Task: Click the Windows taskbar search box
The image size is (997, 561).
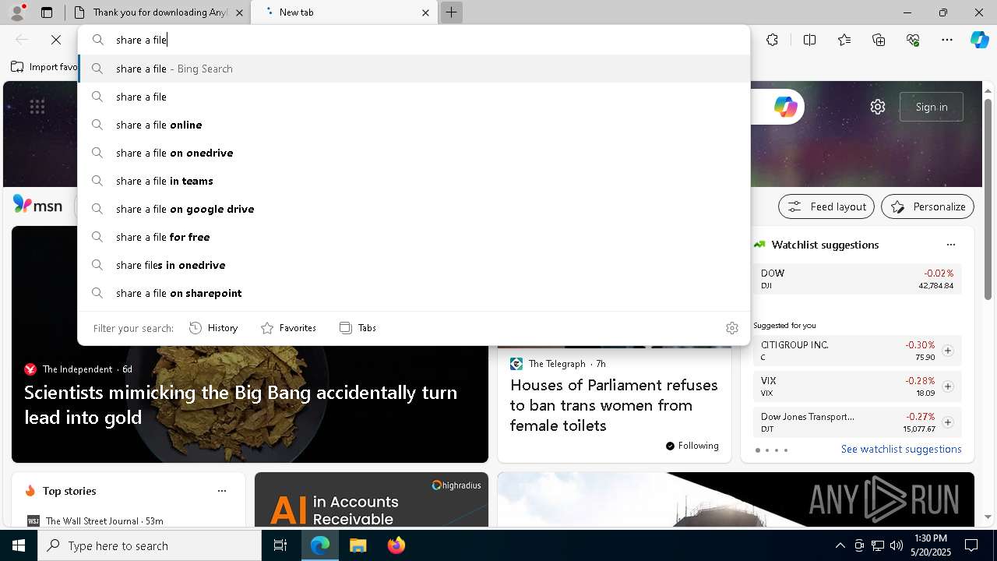Action: click(150, 545)
